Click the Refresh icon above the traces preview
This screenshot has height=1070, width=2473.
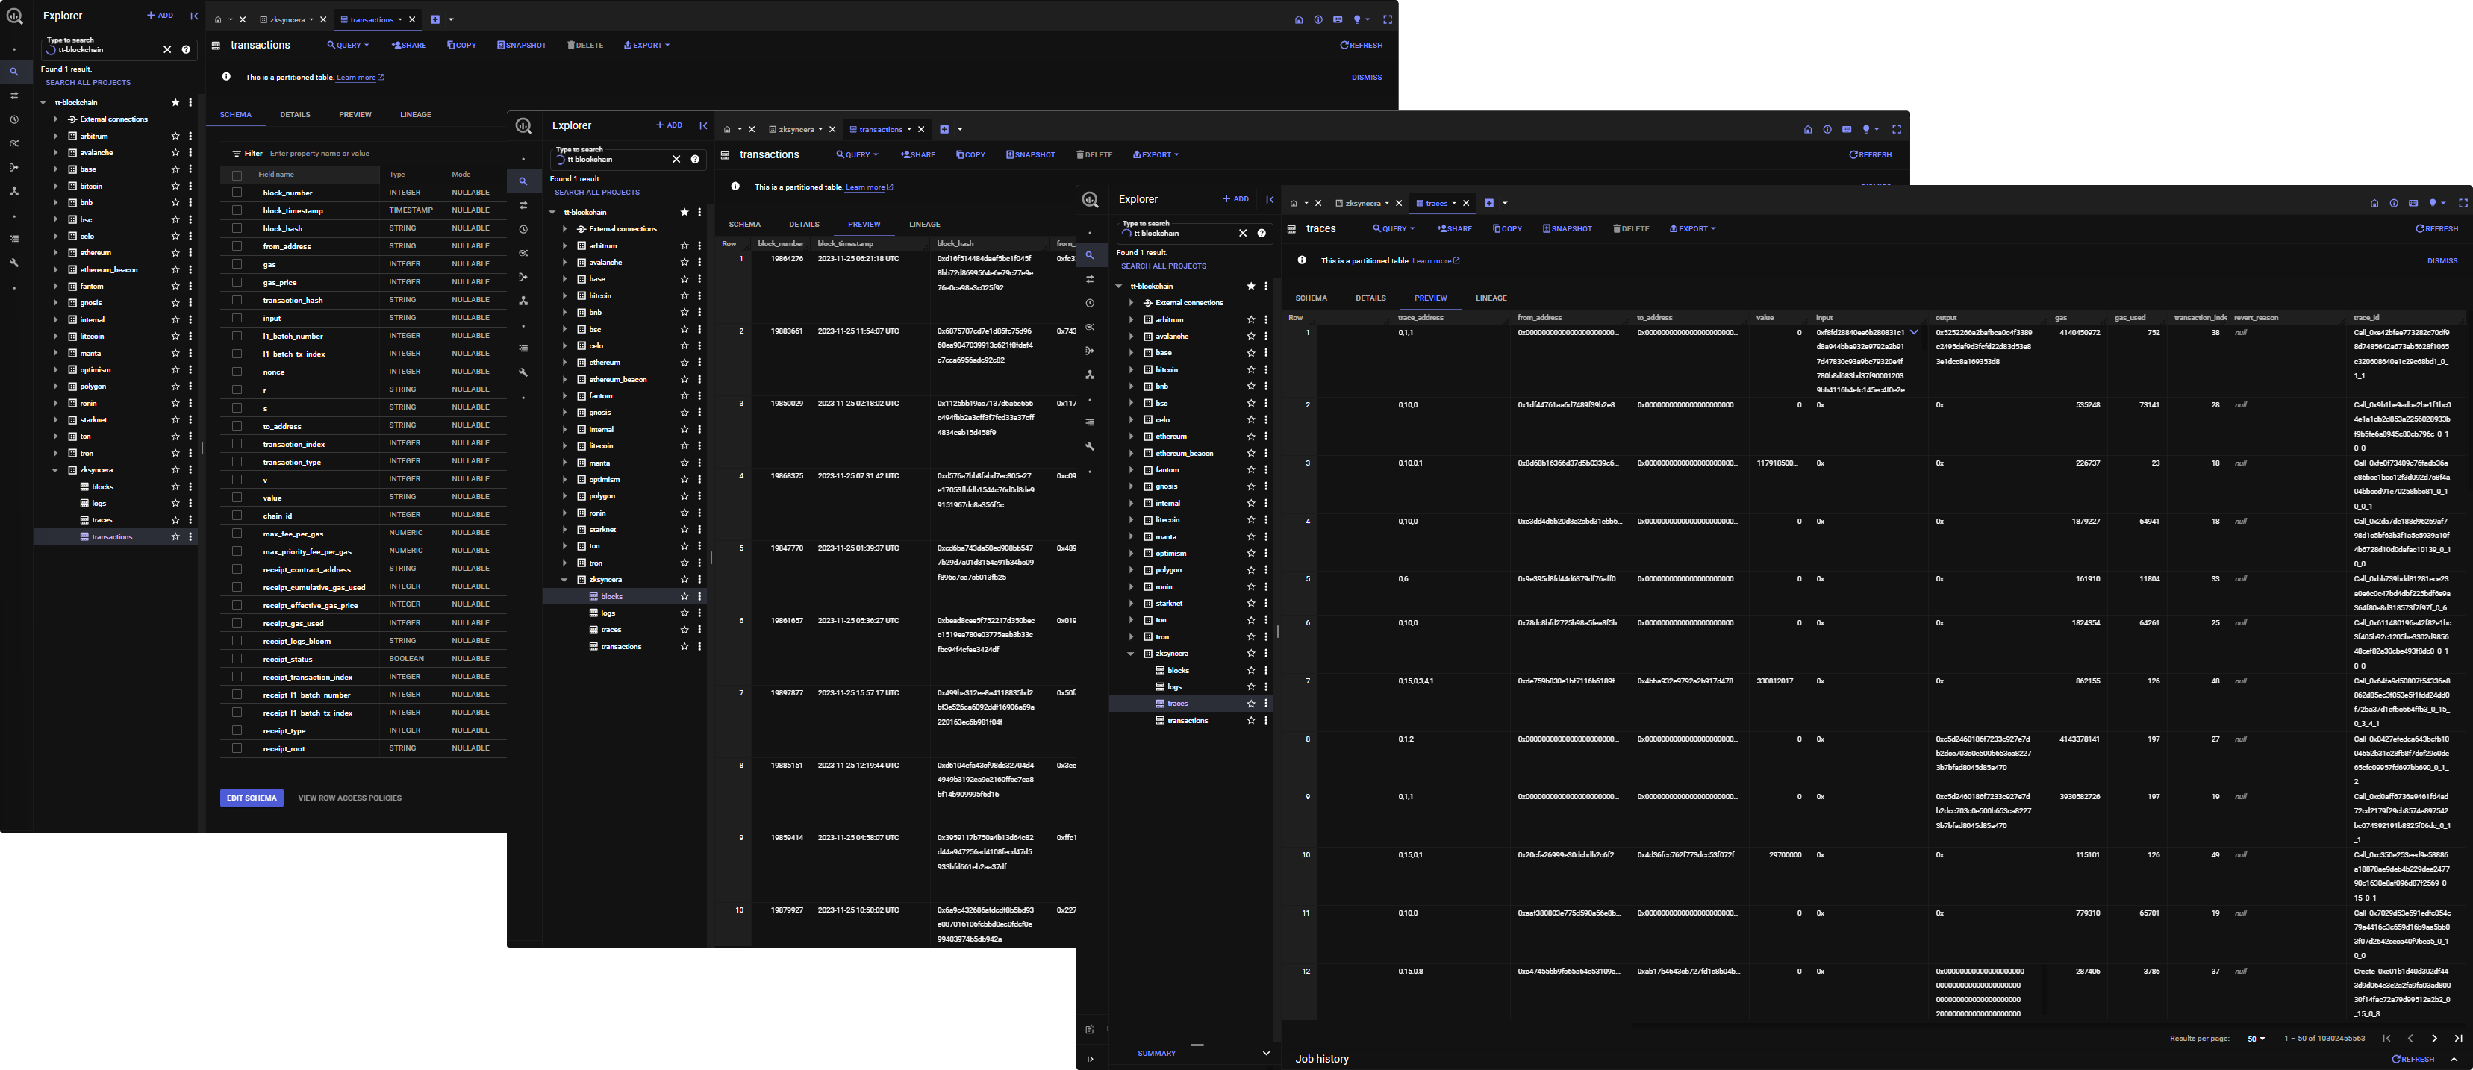point(2438,228)
